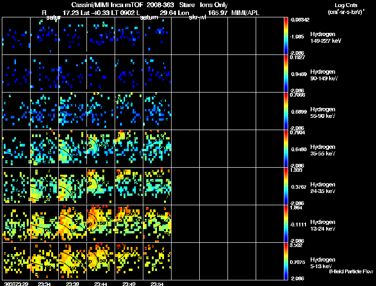Image resolution: width=376 pixels, height=286 pixels.
Task: Click the 'B-field Particle Flow' label
Action: point(351,271)
